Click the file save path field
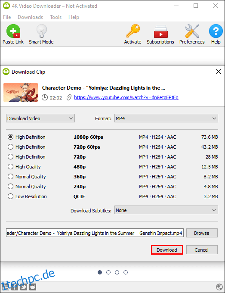 click(95, 233)
